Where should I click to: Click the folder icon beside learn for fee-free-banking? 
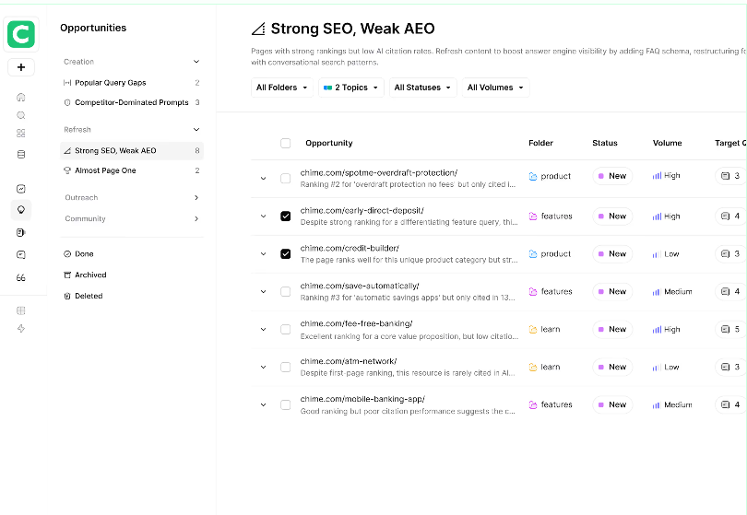tap(533, 330)
